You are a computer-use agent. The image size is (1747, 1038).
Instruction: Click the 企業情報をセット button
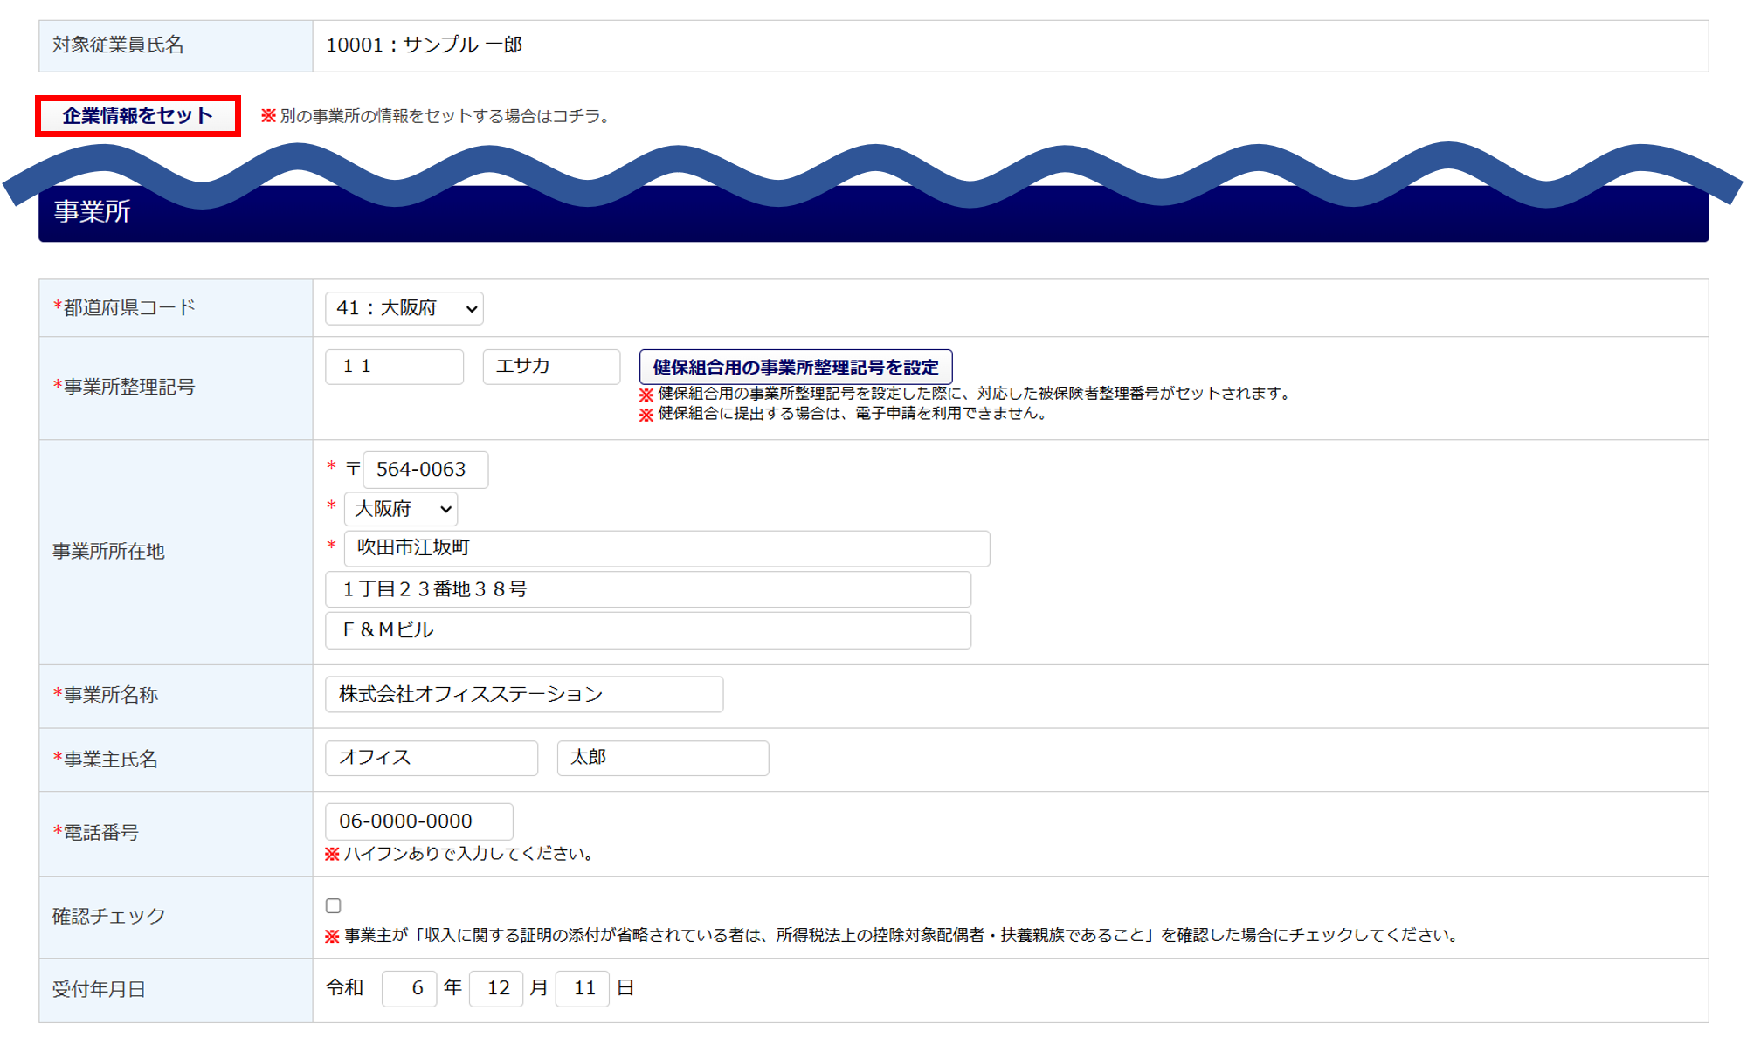coord(137,116)
